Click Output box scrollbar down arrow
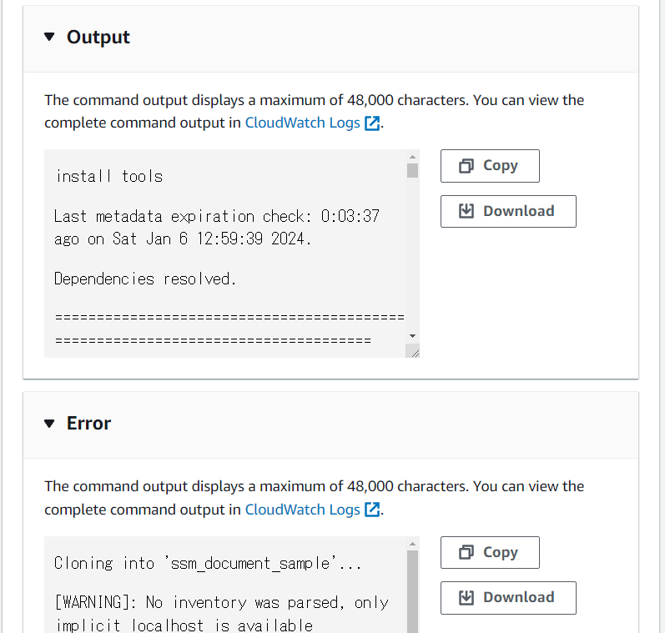Image resolution: width=665 pixels, height=633 pixels. (x=412, y=336)
